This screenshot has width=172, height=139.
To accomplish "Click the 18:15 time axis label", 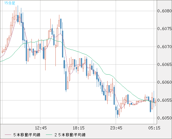I will (x=79, y=128).
